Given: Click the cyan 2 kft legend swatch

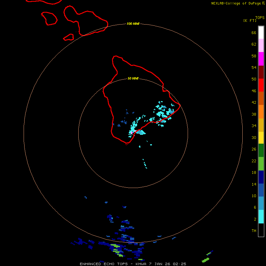Looking at the screenshot, I should [x=261, y=217].
